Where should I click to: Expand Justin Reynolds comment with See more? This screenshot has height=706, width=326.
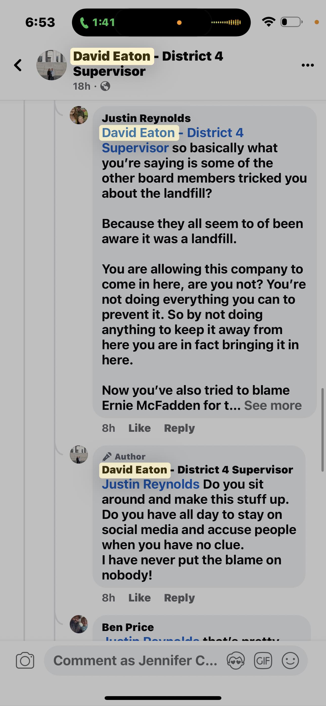click(x=273, y=405)
